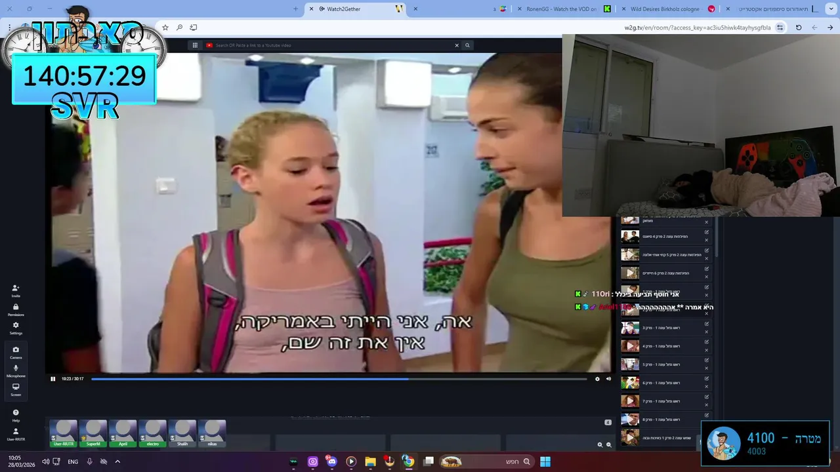
Task: Open Permissions in the left sidebar
Action: point(16,310)
